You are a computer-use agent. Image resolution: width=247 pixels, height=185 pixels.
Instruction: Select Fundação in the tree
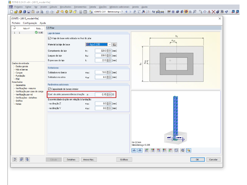[x=20, y=76]
